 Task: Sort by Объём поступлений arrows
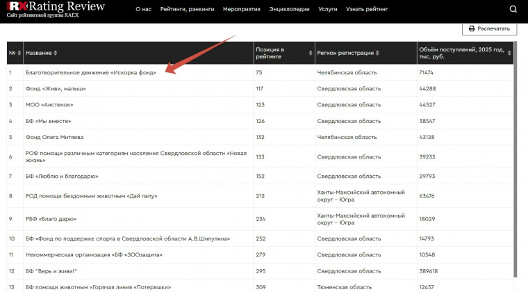pos(509,53)
